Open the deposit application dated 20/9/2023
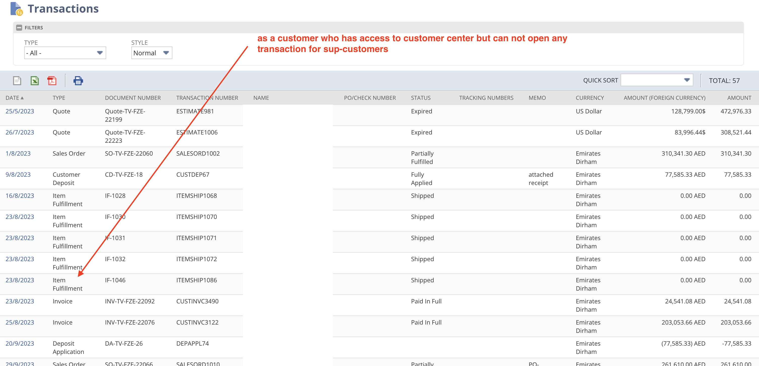 click(19, 343)
